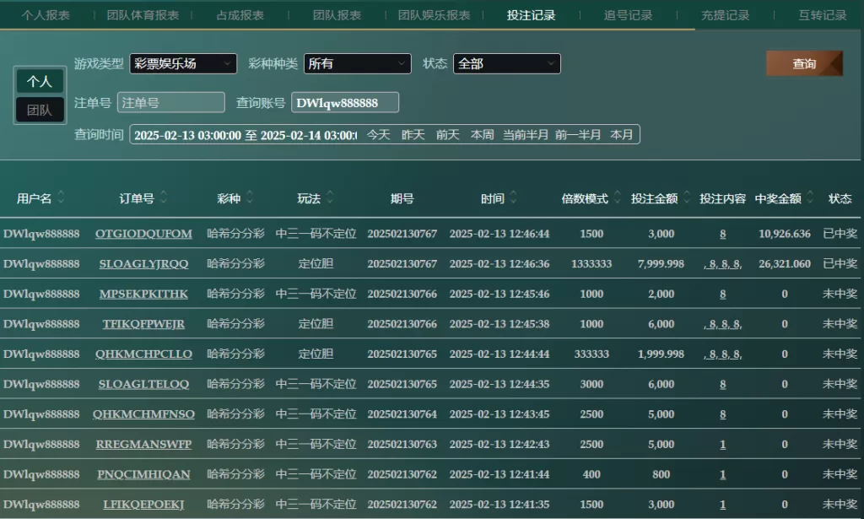
Task: Open order RREGMANSWFP
Action: pyautogui.click(x=143, y=444)
